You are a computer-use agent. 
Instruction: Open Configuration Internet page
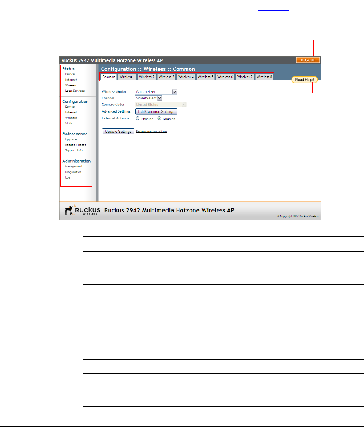[x=71, y=112]
